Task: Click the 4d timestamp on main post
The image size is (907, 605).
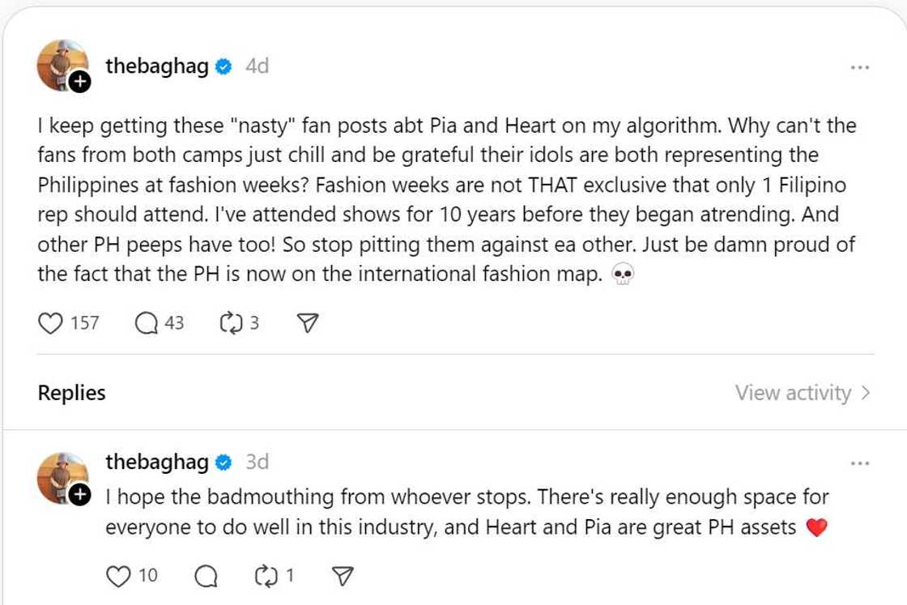Action: pos(257,66)
